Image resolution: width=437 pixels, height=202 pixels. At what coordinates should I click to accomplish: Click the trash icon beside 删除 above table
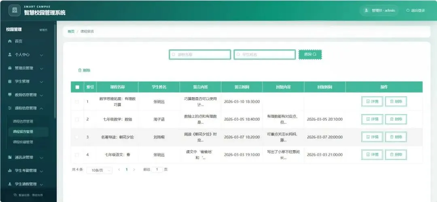(x=80, y=70)
